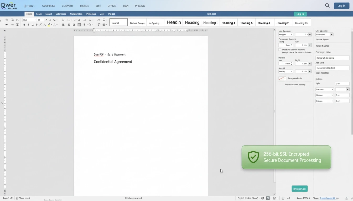Click the SIGN menu item
Screen dimensions: 353x201
point(126,6)
